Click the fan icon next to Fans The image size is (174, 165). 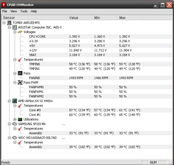20,73
